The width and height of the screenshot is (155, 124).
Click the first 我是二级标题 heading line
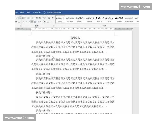pos(43,74)
